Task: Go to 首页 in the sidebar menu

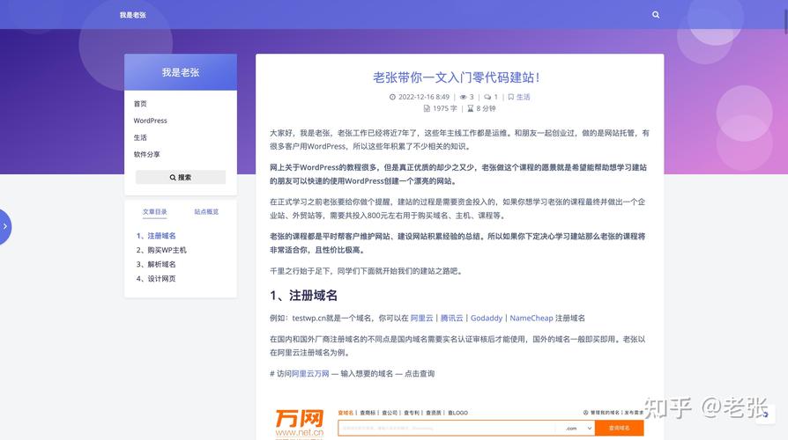Action: (140, 103)
